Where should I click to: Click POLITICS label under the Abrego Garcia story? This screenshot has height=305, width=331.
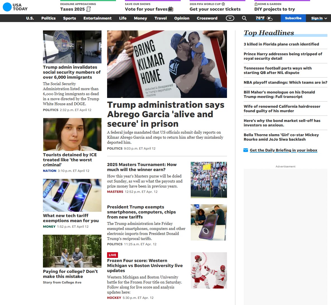coord(115,148)
